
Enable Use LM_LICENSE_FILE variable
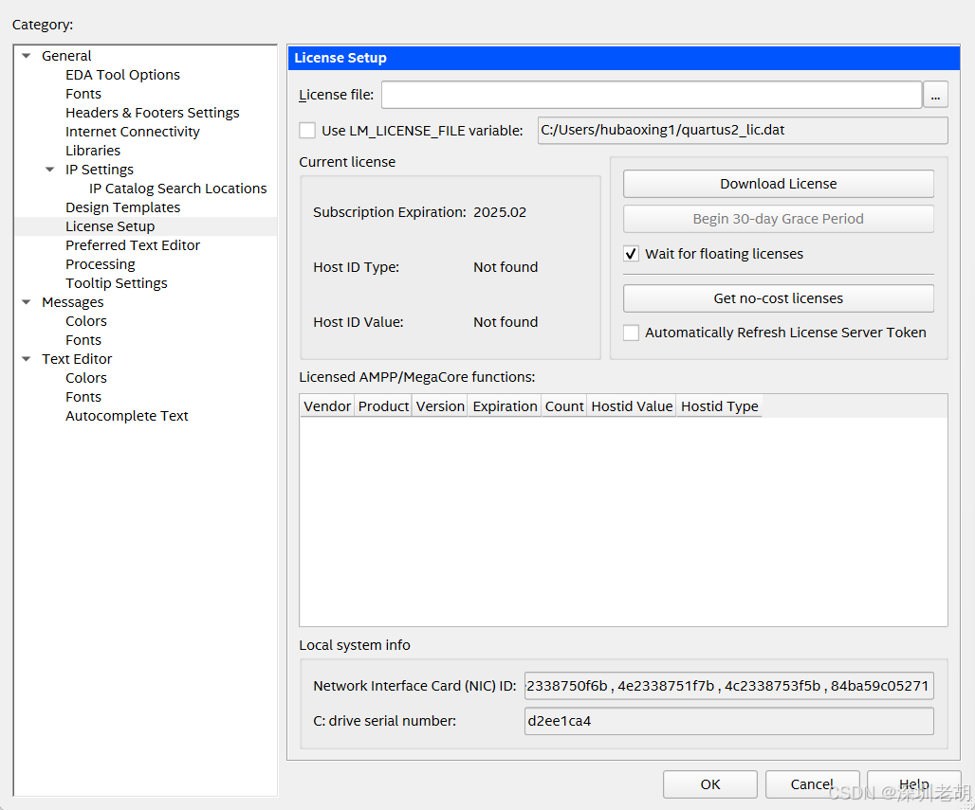[x=305, y=130]
